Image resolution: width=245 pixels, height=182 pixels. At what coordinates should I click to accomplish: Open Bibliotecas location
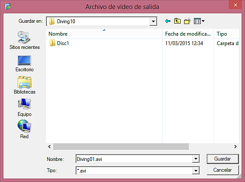(x=24, y=85)
